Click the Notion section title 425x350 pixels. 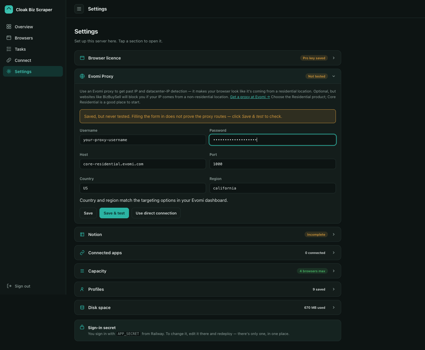pos(95,234)
